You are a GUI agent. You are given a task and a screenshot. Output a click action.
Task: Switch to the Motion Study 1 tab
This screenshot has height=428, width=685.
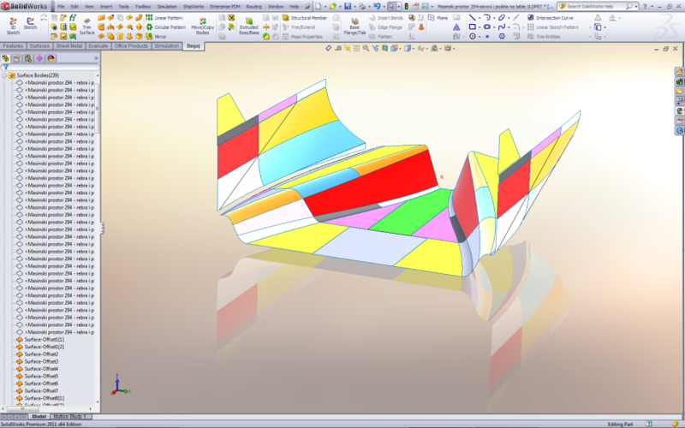coord(70,417)
